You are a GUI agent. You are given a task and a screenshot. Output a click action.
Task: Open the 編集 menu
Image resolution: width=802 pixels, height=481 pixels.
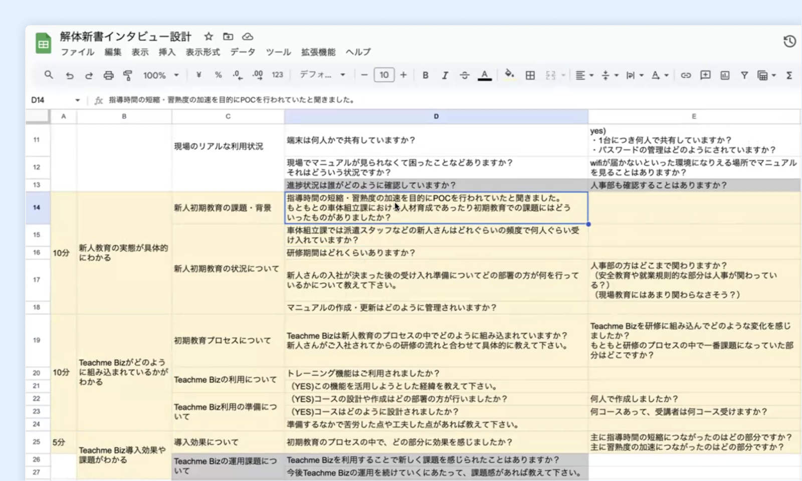pyautogui.click(x=113, y=52)
